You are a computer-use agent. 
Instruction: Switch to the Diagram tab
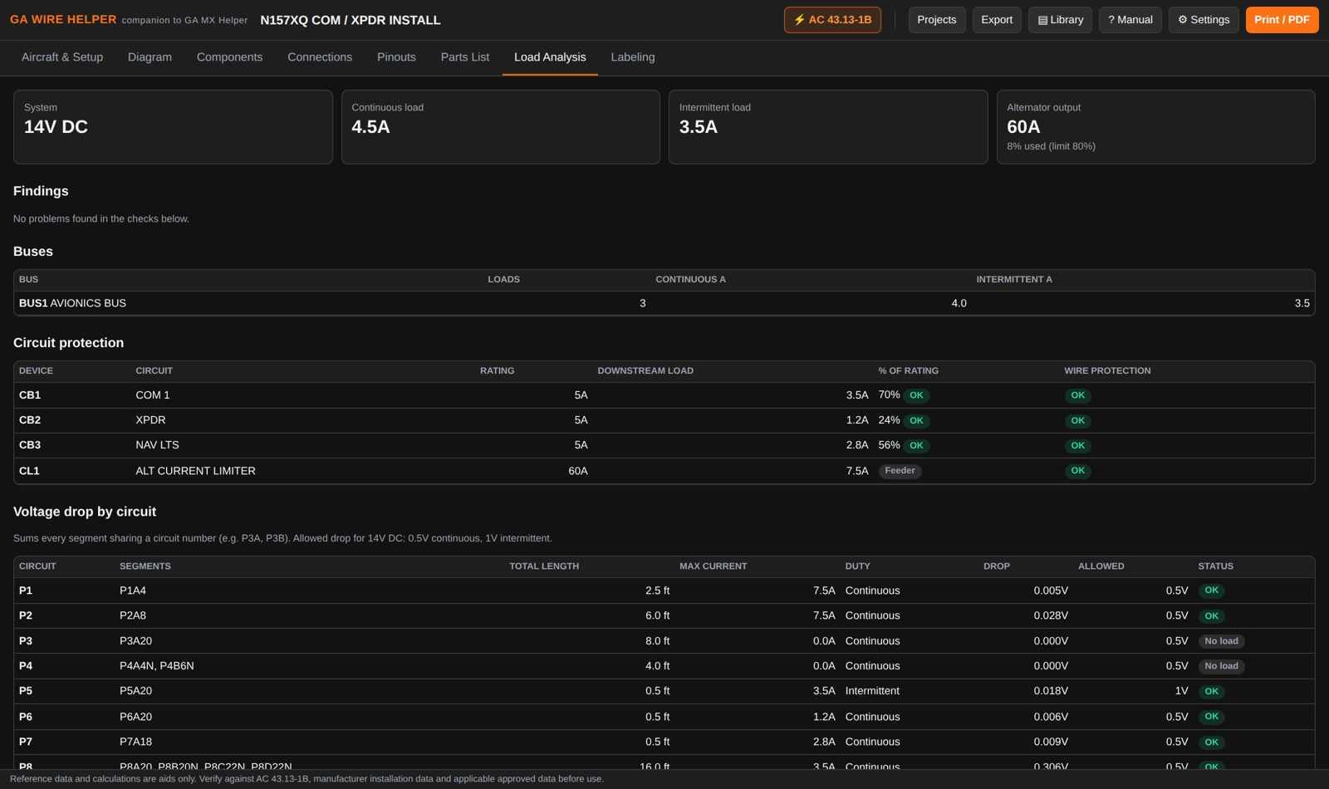[x=150, y=57]
